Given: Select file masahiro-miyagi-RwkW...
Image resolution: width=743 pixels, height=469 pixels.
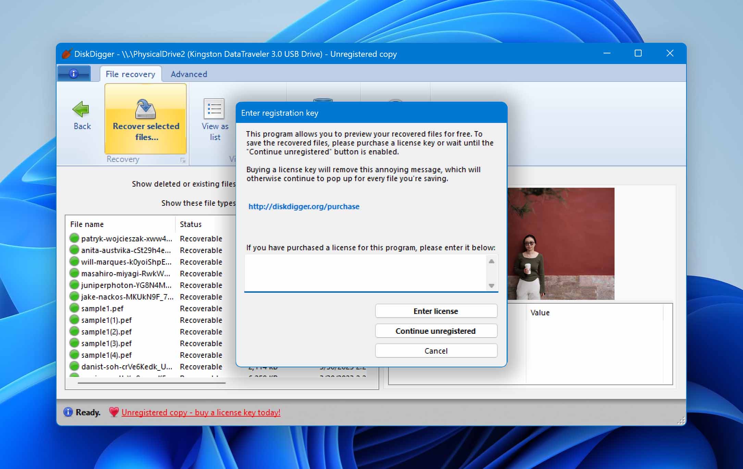Looking at the screenshot, I should point(125,274).
